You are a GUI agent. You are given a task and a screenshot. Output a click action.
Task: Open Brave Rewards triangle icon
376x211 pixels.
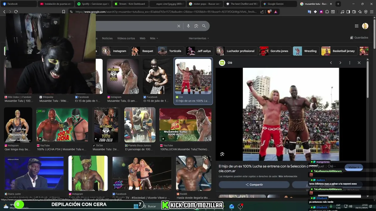tap(276, 12)
